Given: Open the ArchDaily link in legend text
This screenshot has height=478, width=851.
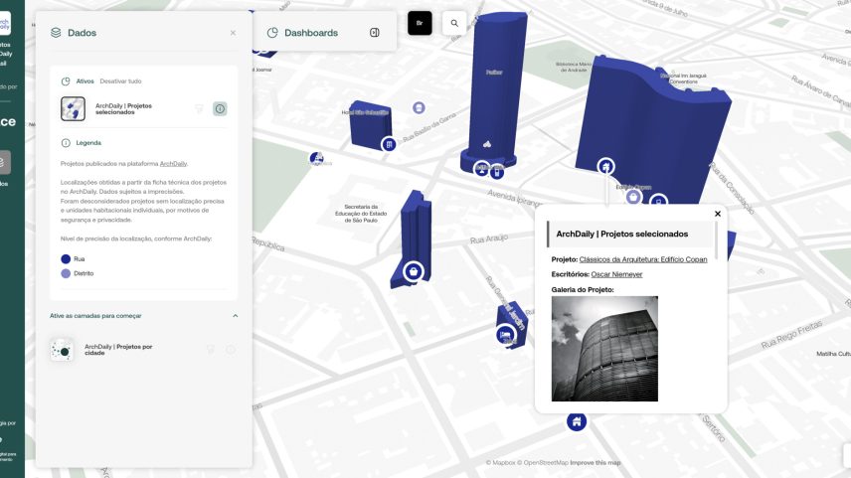Looking at the screenshot, I should [x=173, y=163].
